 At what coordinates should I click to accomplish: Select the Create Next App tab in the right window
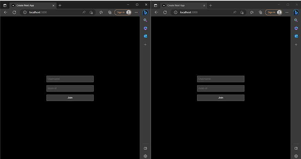coord(184,5)
